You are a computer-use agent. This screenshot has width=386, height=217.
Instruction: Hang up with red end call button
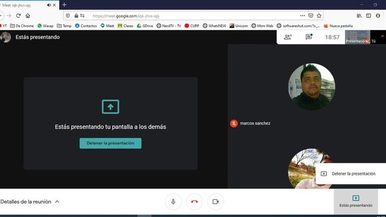point(194,202)
